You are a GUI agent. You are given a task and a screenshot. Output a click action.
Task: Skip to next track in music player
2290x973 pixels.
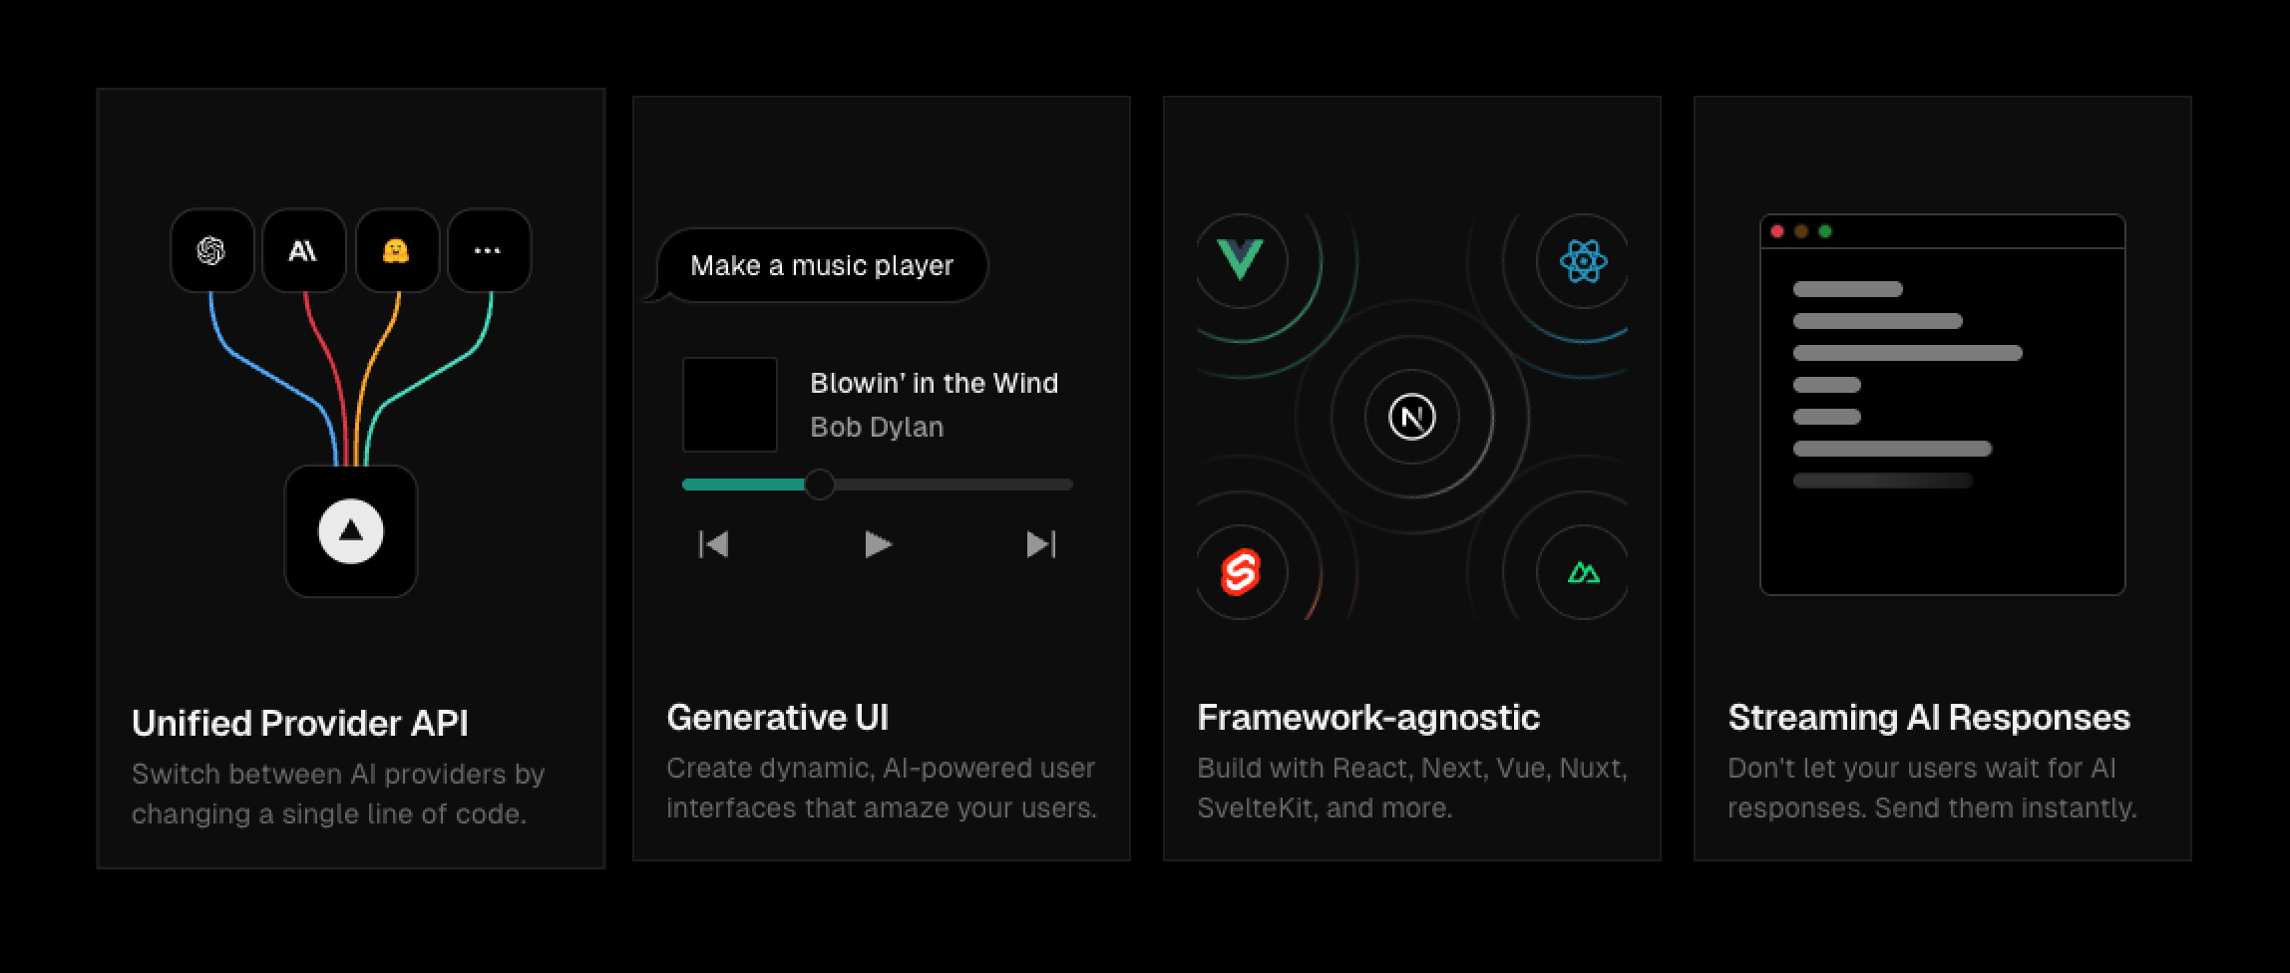pyautogui.click(x=1041, y=544)
